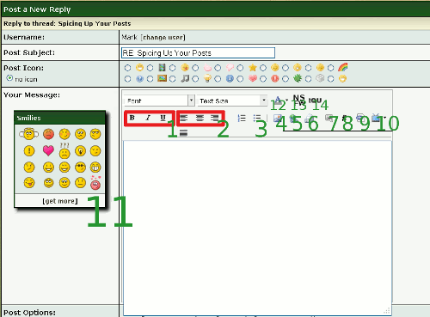Align text to the left

click(x=184, y=118)
